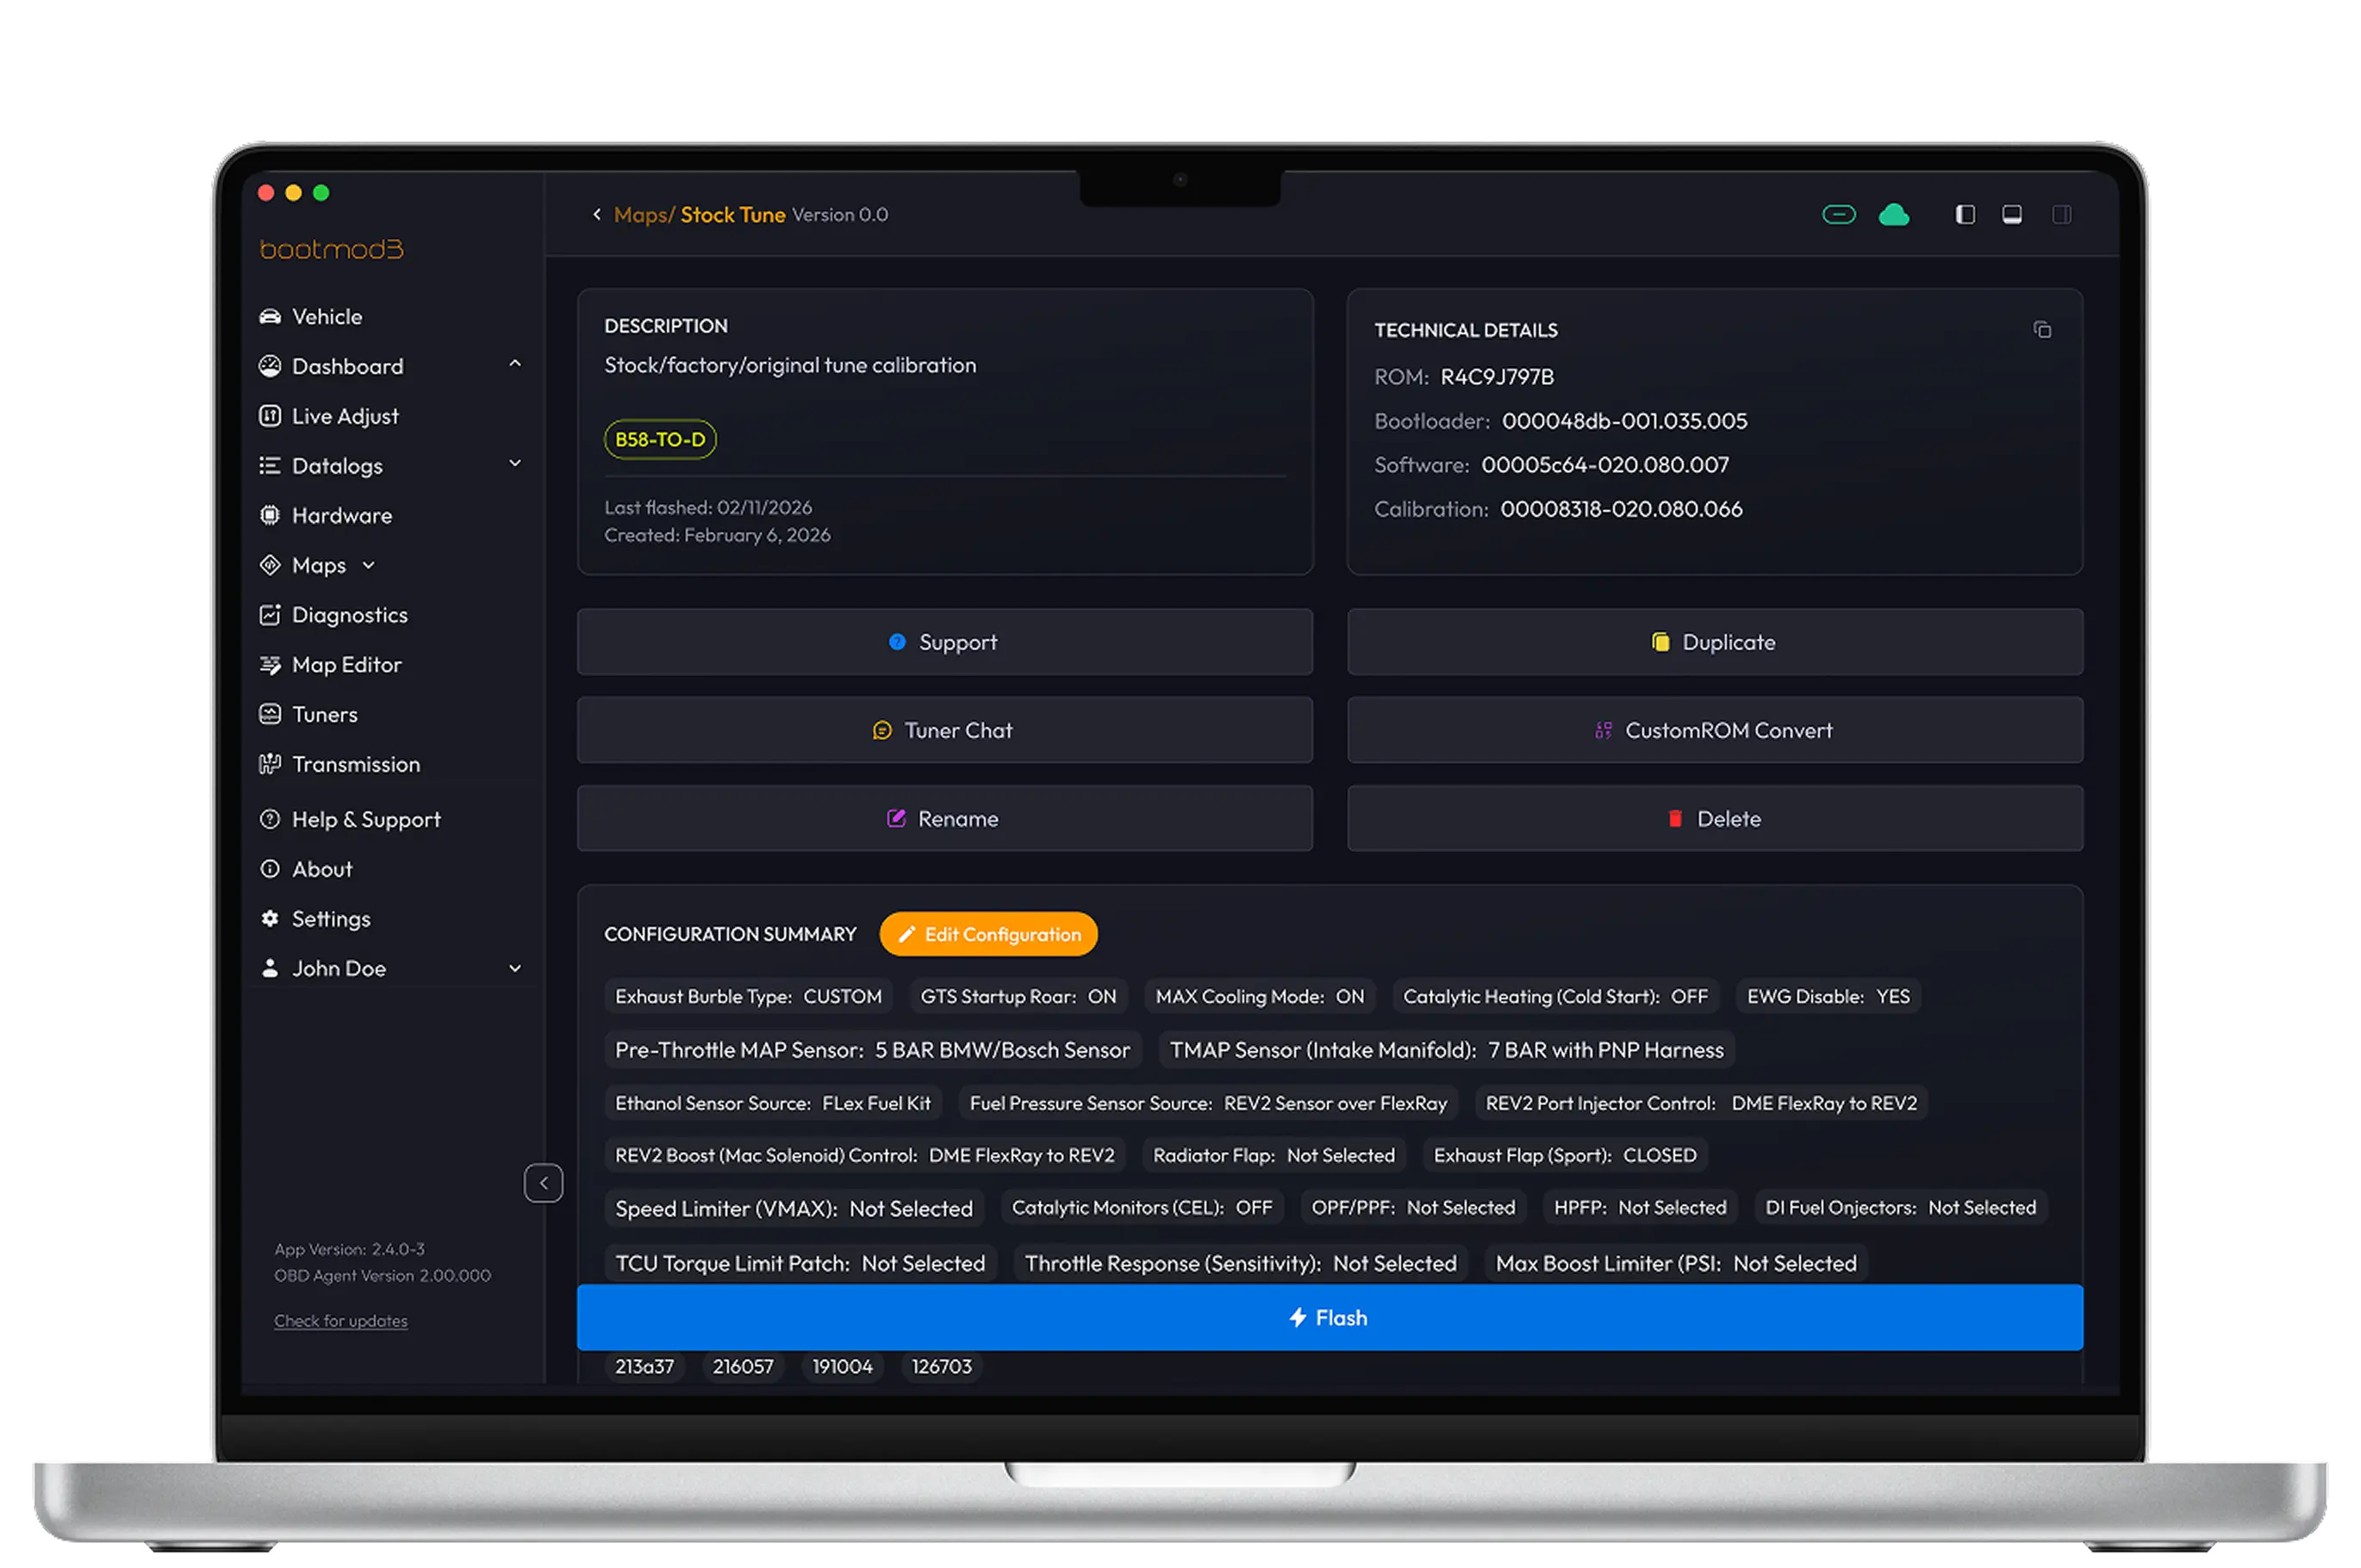Select the Hardware chip icon in sidebar

pyautogui.click(x=270, y=516)
